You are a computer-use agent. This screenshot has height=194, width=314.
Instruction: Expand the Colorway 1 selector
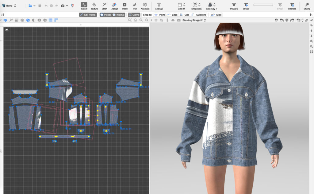pos(211,5)
